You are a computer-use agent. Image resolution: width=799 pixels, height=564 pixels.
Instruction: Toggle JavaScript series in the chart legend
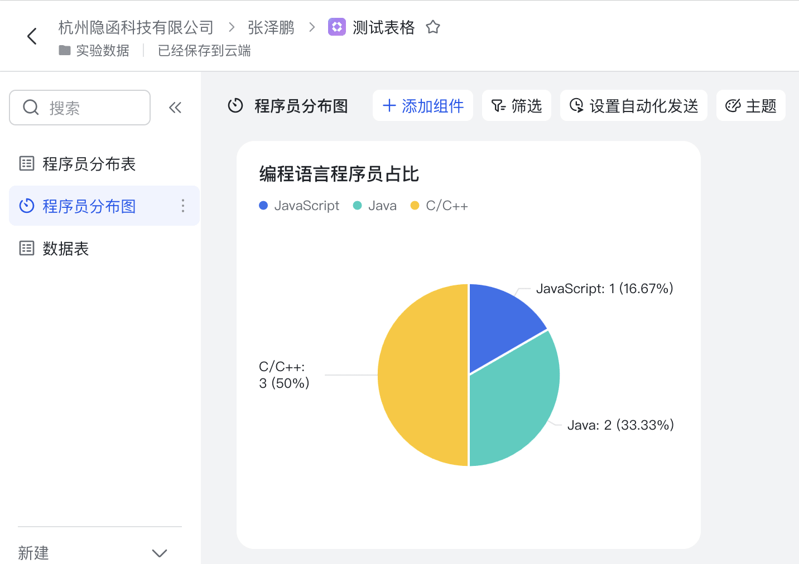click(x=299, y=205)
